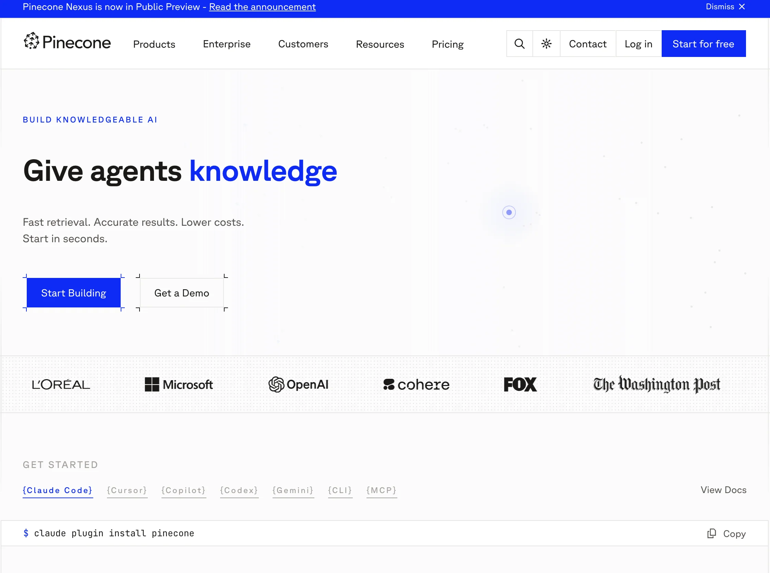Open the View Docs link
This screenshot has width=770, height=573.
point(724,490)
